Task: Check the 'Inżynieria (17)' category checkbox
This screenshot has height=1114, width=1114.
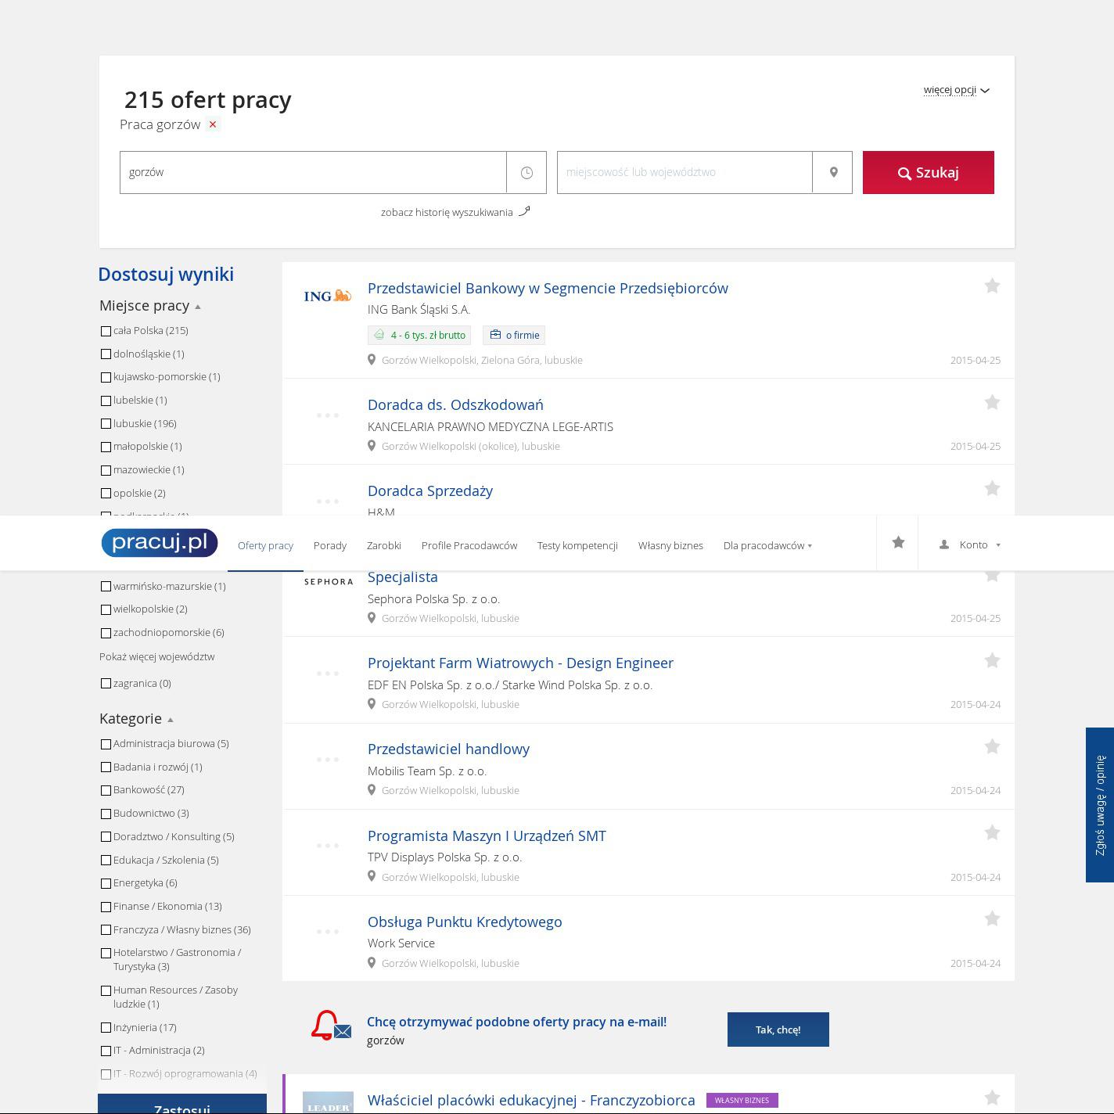Action: (x=106, y=1028)
